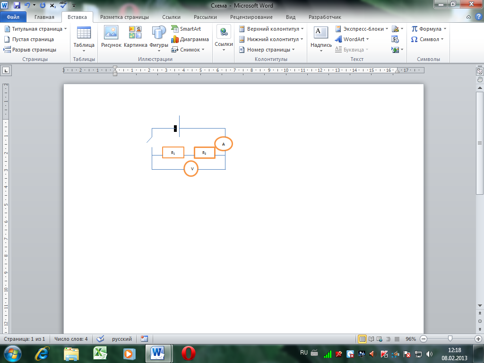The width and height of the screenshot is (484, 363).
Task: Switch to Print Layout view in the status bar
Action: pos(363,339)
